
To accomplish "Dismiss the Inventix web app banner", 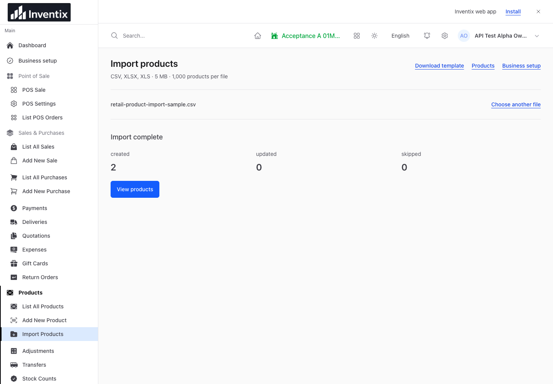I will 538,12.
